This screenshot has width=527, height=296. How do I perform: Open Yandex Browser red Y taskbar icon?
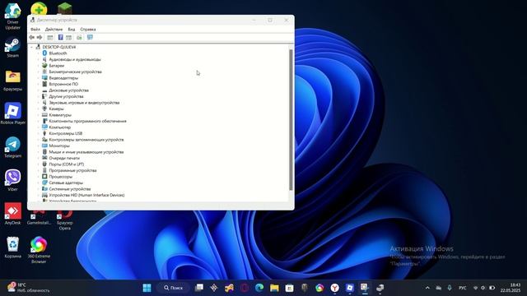coord(335,288)
